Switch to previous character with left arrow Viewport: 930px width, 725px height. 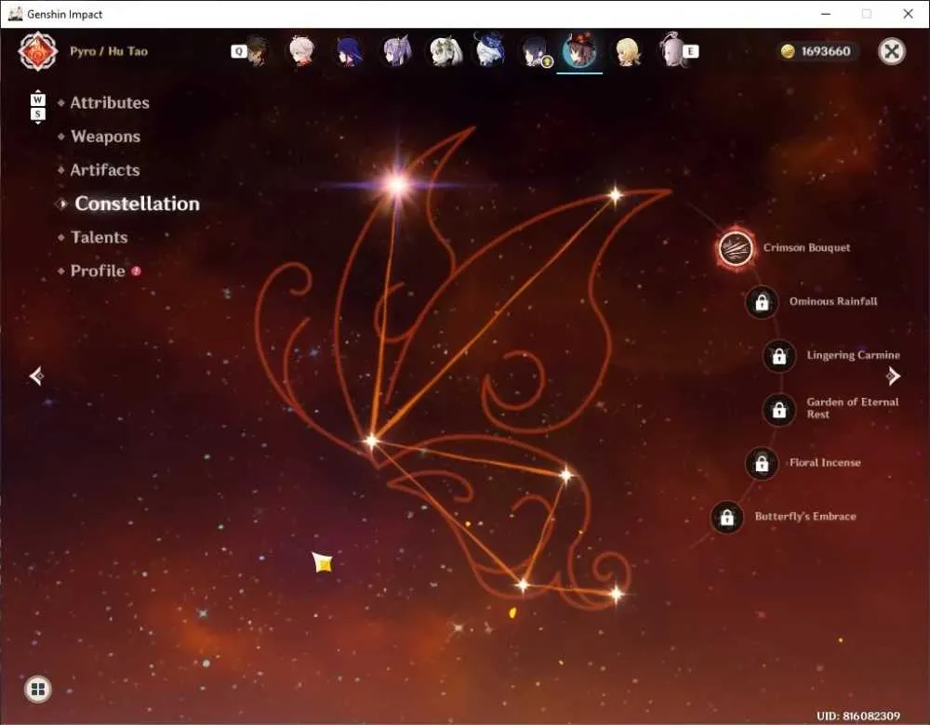[x=37, y=376]
